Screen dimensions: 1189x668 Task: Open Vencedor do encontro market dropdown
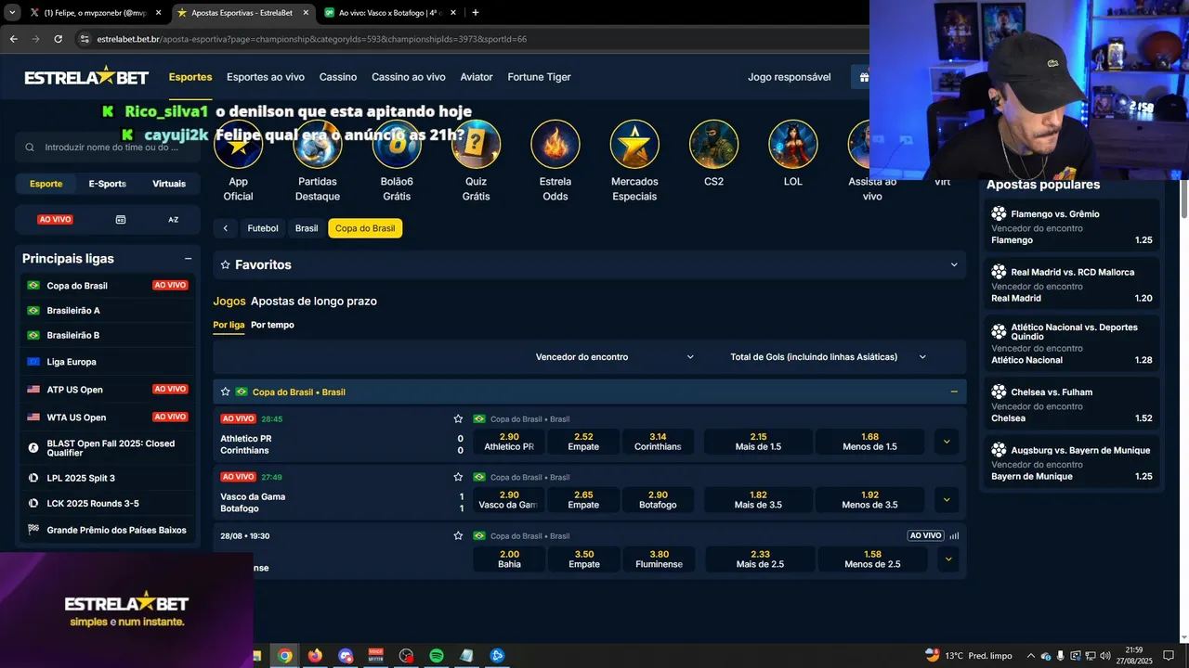(615, 357)
